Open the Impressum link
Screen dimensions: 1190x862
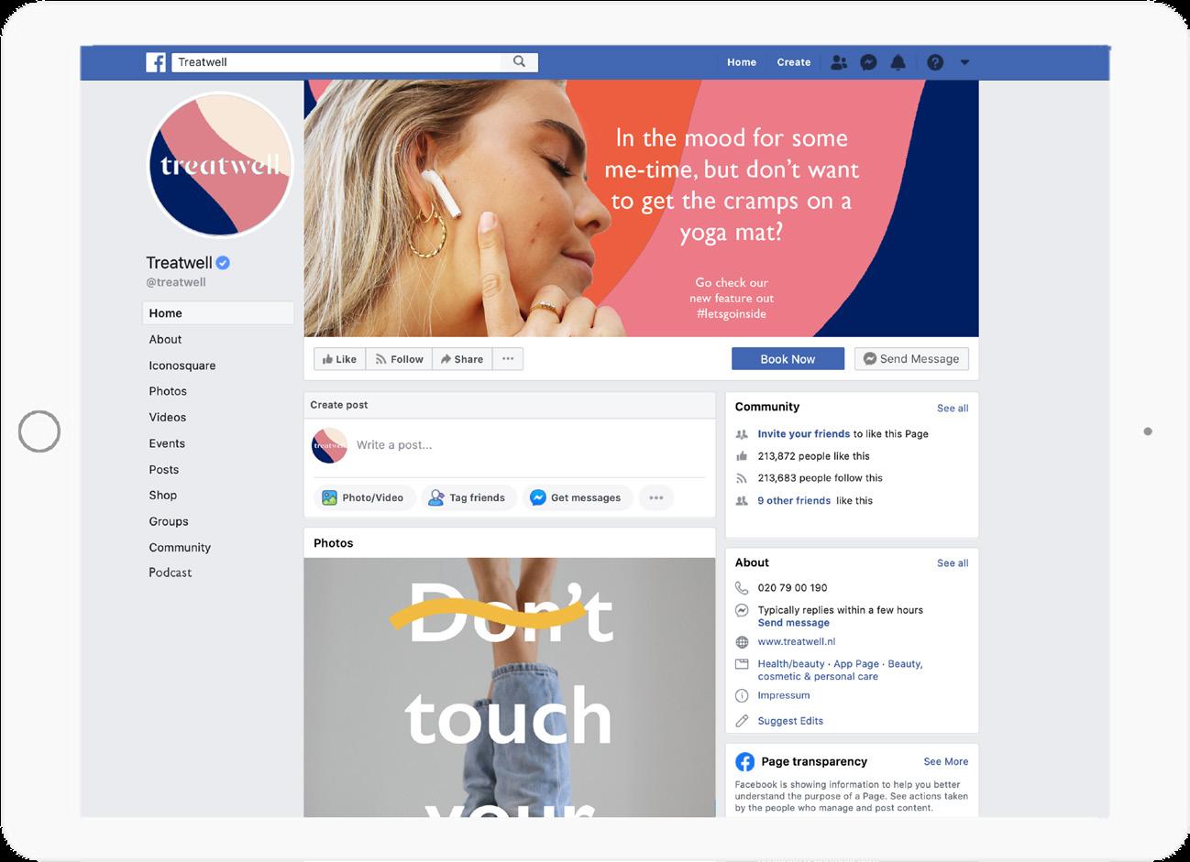(784, 696)
